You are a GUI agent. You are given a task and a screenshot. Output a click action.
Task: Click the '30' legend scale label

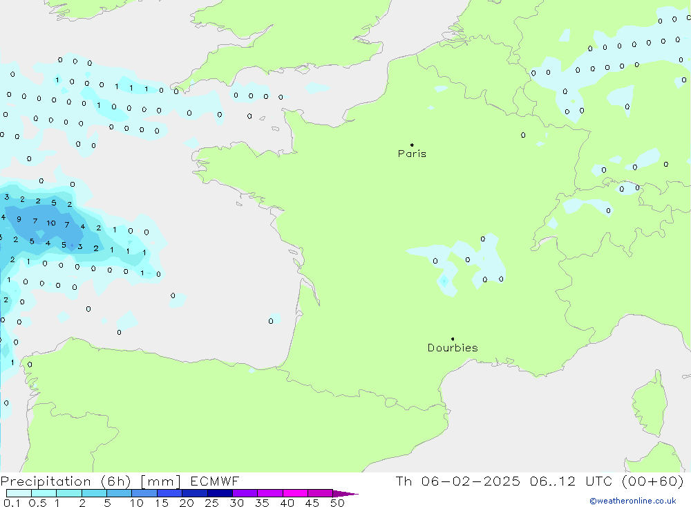(236, 503)
